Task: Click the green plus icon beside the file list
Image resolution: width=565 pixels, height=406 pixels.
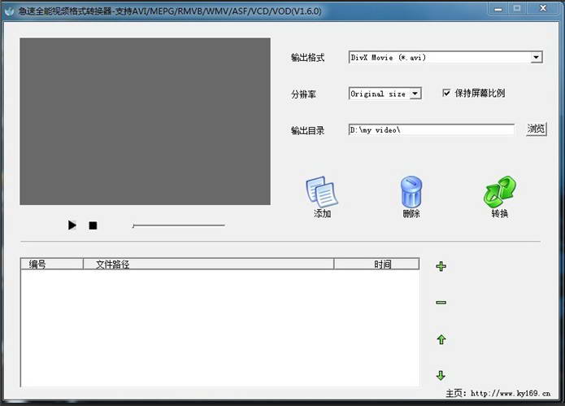Action: (441, 266)
